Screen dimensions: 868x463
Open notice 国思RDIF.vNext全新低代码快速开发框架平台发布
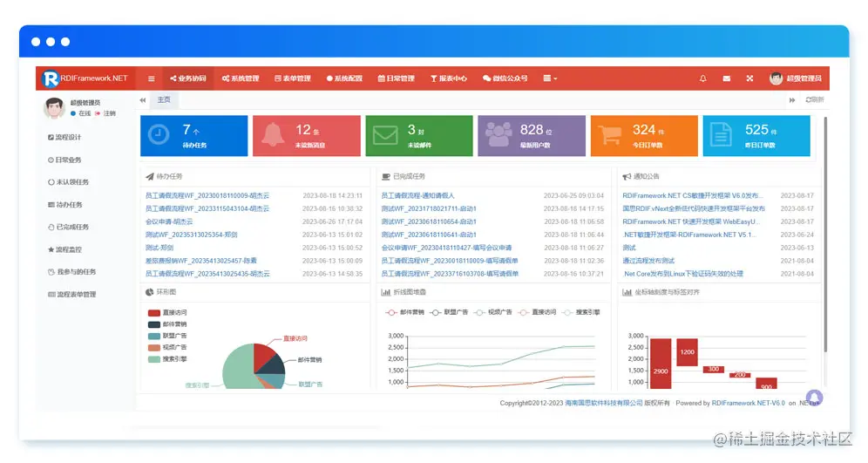(694, 208)
